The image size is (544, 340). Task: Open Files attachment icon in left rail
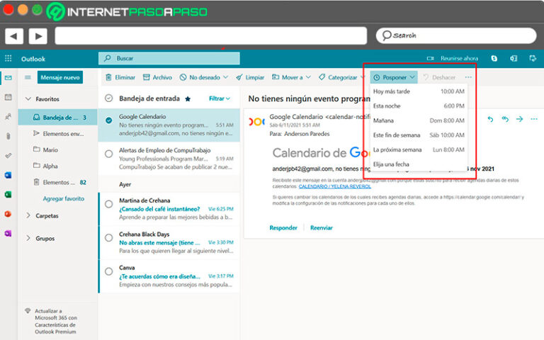point(8,136)
